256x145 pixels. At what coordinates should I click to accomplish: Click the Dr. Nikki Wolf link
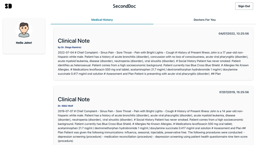[x=65, y=106]
